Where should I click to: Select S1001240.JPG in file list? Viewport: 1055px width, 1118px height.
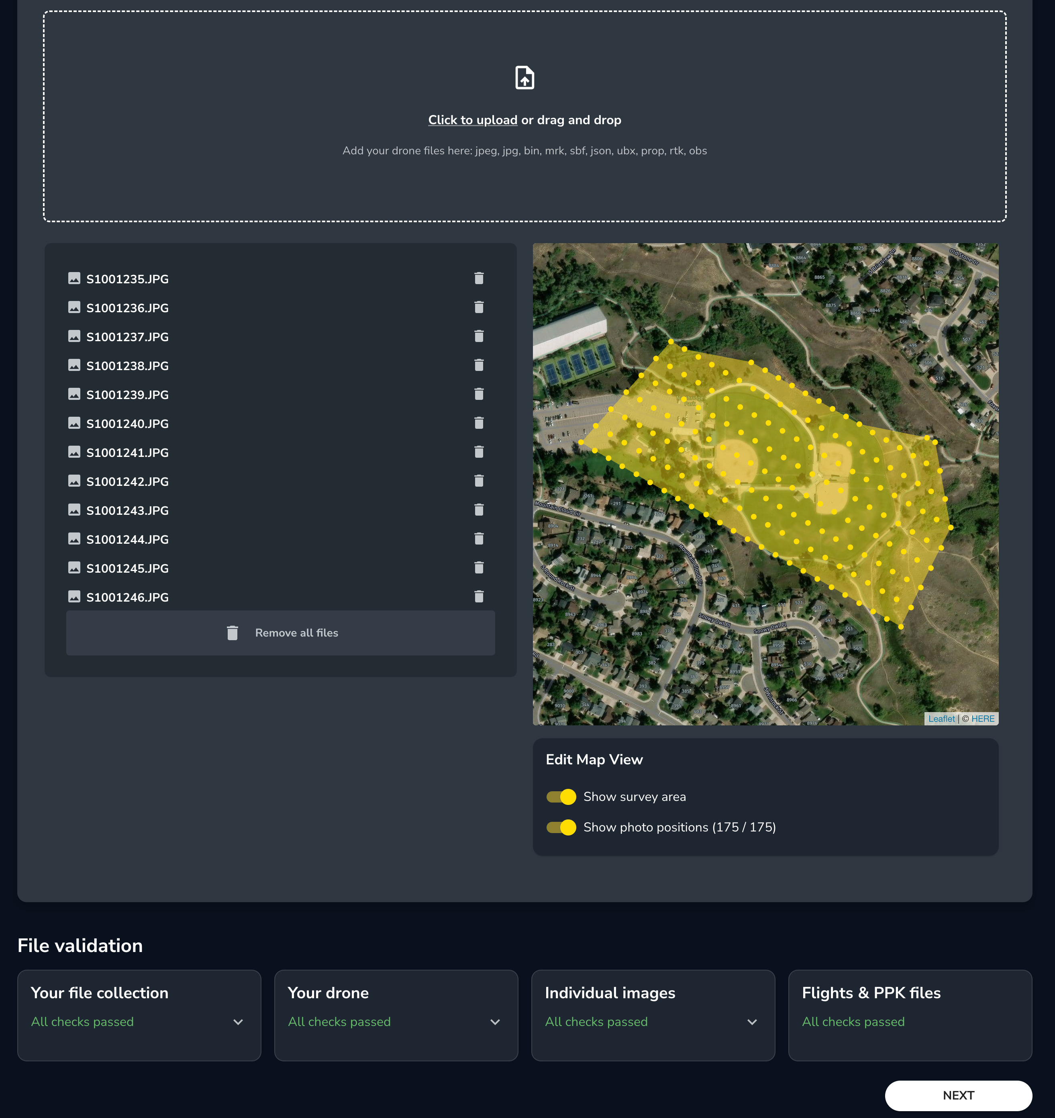click(x=127, y=424)
